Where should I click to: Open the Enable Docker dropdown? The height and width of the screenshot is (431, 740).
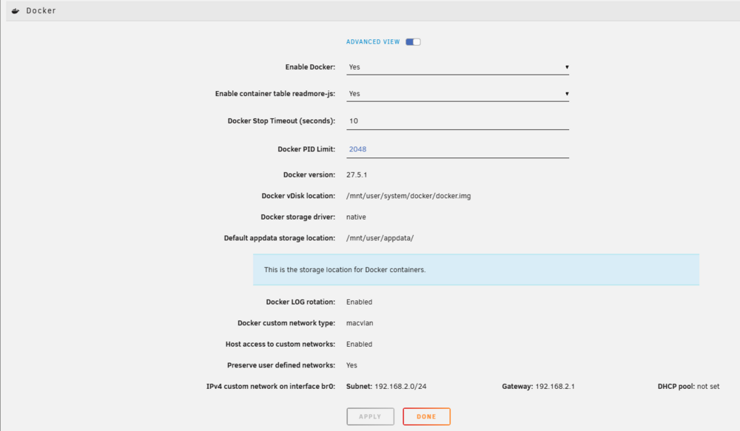(457, 67)
